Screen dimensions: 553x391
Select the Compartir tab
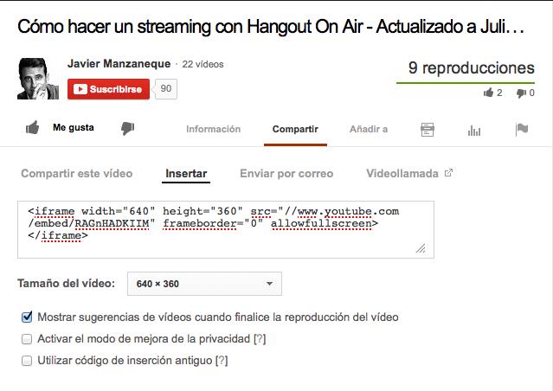click(295, 129)
